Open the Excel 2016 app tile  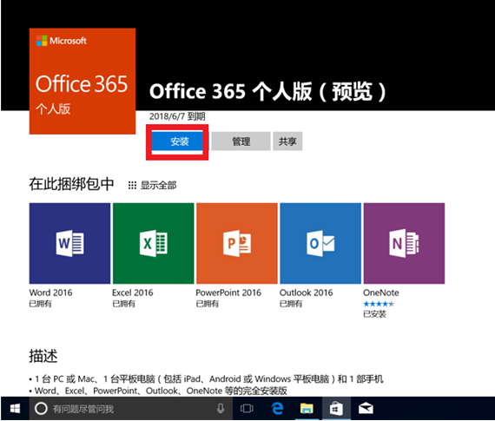pos(154,243)
